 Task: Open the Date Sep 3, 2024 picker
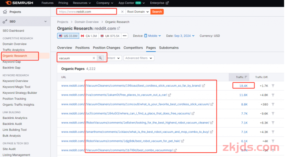(x=184, y=36)
